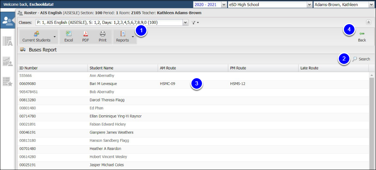
Task: Click ID number 00813280
Action: 28,100
